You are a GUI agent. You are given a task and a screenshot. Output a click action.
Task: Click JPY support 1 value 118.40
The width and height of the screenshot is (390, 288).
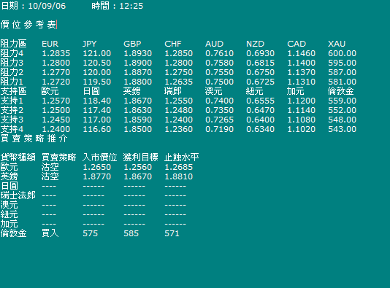[x=96, y=101]
